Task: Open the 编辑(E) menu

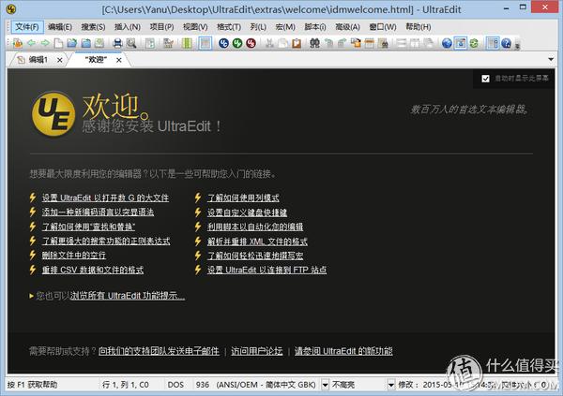Action: [60, 27]
